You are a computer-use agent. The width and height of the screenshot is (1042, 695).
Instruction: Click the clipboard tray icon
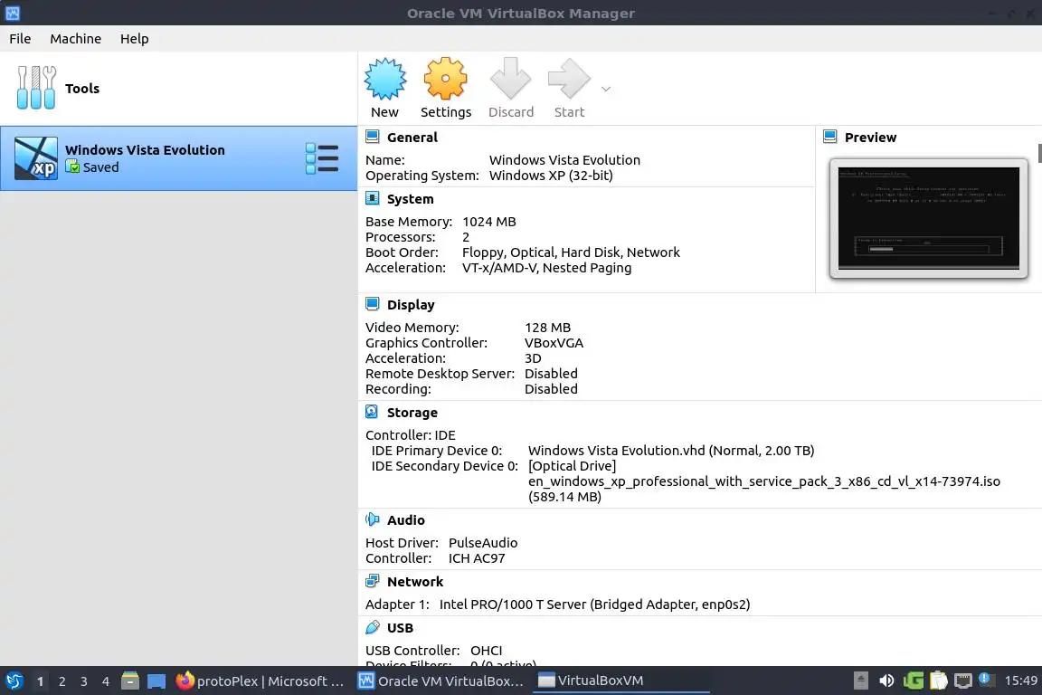pyautogui.click(x=938, y=681)
